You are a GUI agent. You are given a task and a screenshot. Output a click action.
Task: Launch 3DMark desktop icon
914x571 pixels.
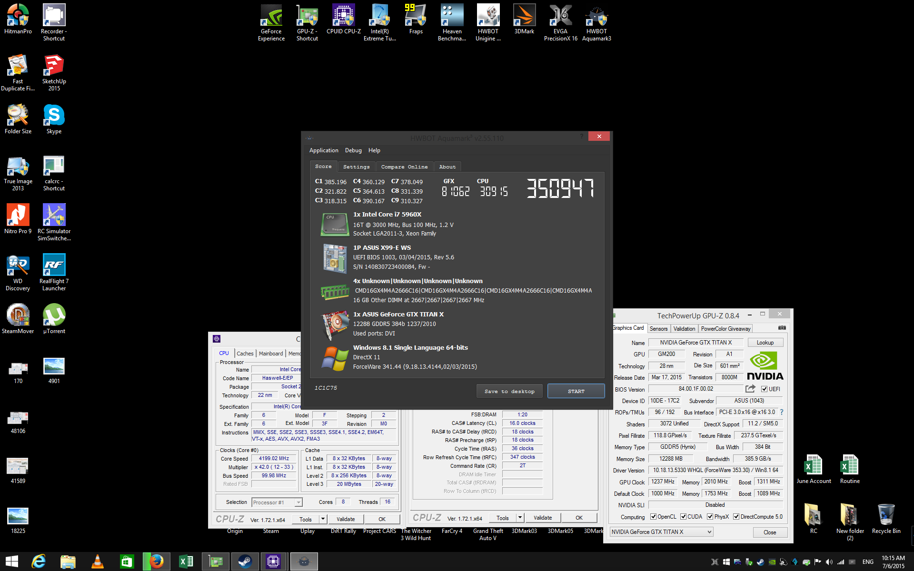pyautogui.click(x=524, y=19)
